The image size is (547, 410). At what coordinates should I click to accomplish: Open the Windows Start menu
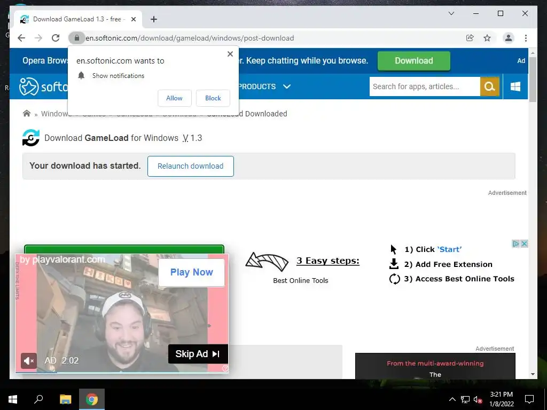(x=13, y=399)
